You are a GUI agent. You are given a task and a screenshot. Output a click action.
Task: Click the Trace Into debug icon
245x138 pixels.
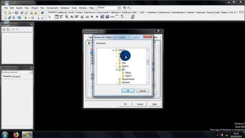(38, 18)
